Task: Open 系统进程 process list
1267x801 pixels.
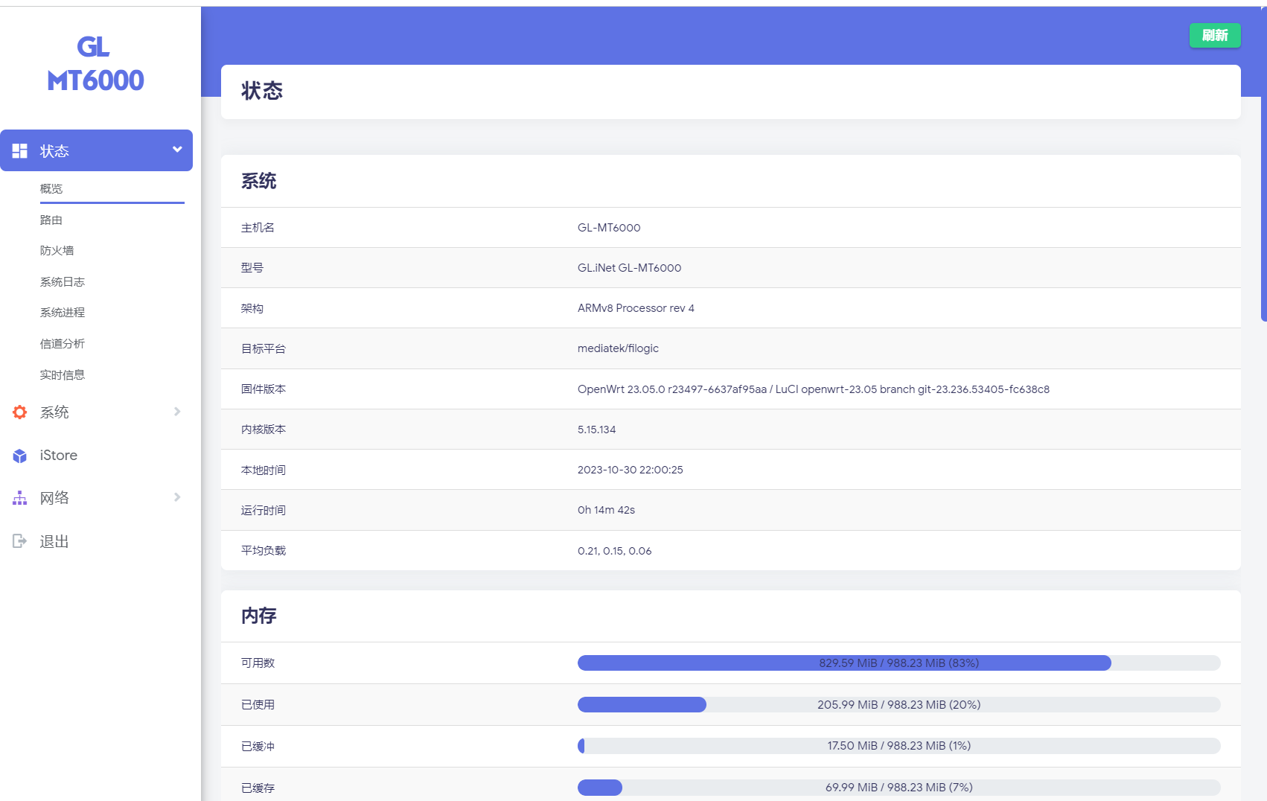Action: (x=63, y=313)
